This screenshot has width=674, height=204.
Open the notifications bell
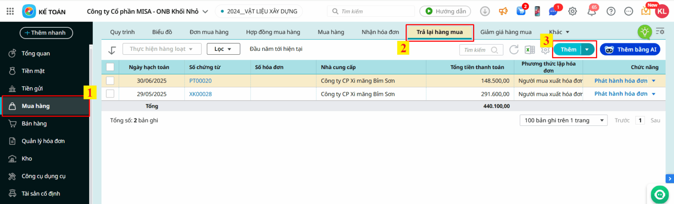pos(591,11)
